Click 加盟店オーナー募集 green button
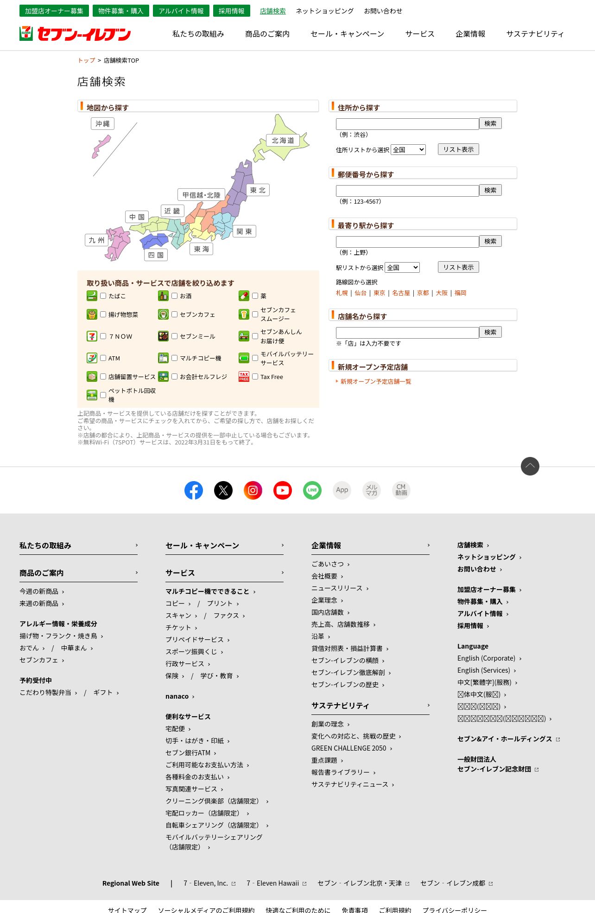This screenshot has width=595, height=913. [54, 11]
